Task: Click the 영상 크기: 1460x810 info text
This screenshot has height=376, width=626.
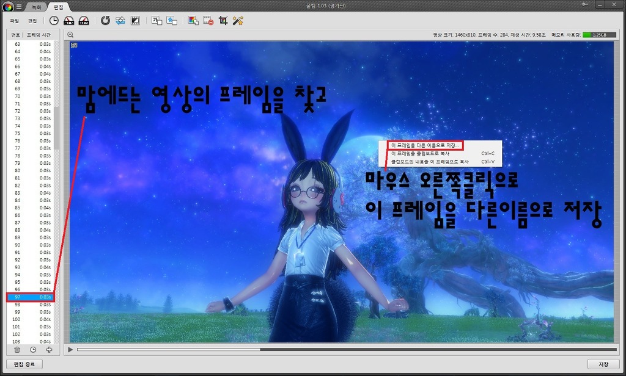Action: click(x=454, y=35)
